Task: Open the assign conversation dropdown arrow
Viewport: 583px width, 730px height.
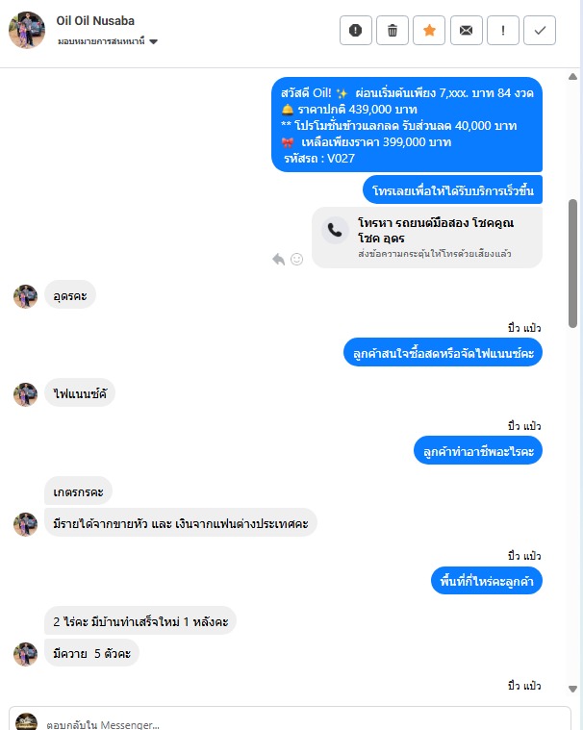Action: coord(153,41)
